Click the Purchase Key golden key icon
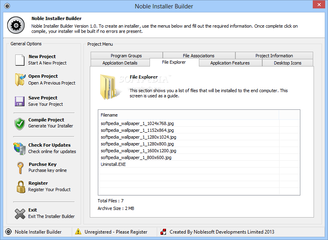 coord(20,167)
